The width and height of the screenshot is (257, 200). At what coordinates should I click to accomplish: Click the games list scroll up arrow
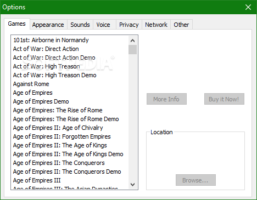point(133,41)
